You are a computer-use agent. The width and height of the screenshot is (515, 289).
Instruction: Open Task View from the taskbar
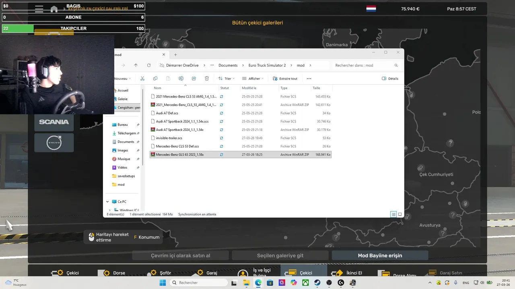coord(235,283)
